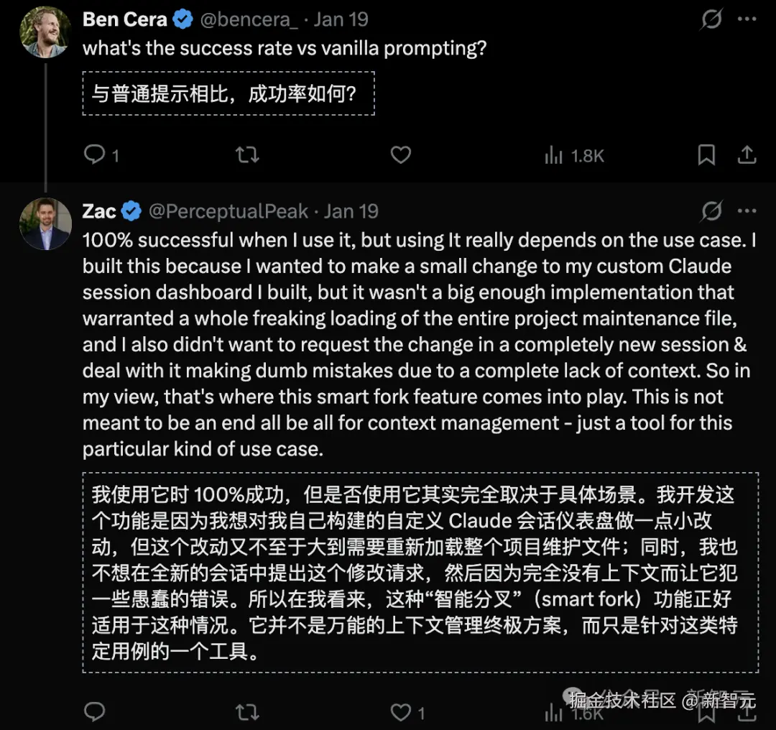Open more options on Ben Cera's tweet

click(x=747, y=19)
